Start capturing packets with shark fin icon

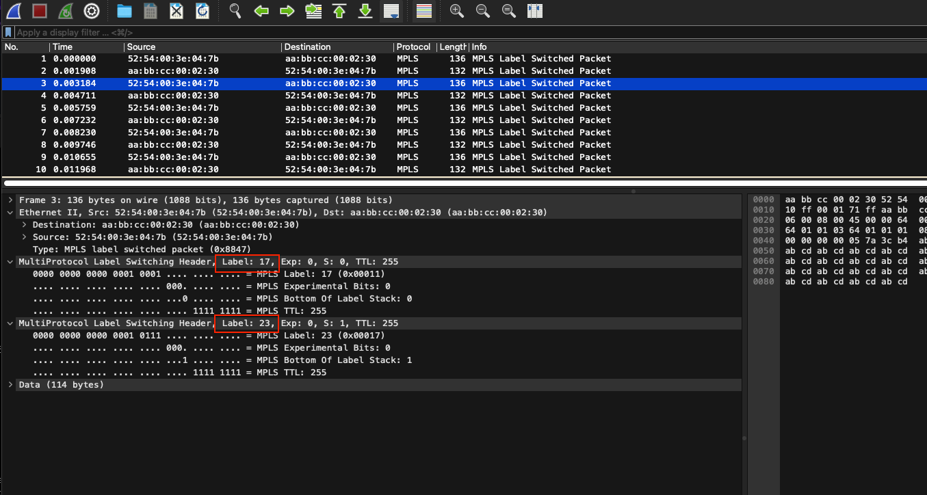coord(14,11)
